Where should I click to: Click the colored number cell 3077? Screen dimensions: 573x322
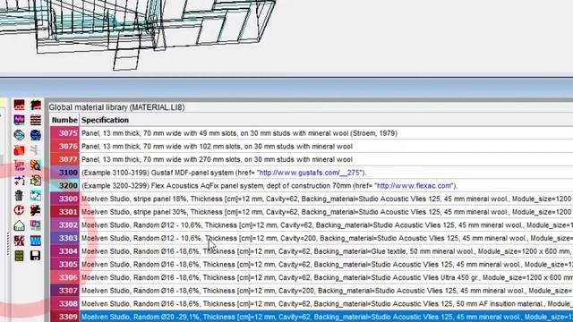(x=64, y=159)
